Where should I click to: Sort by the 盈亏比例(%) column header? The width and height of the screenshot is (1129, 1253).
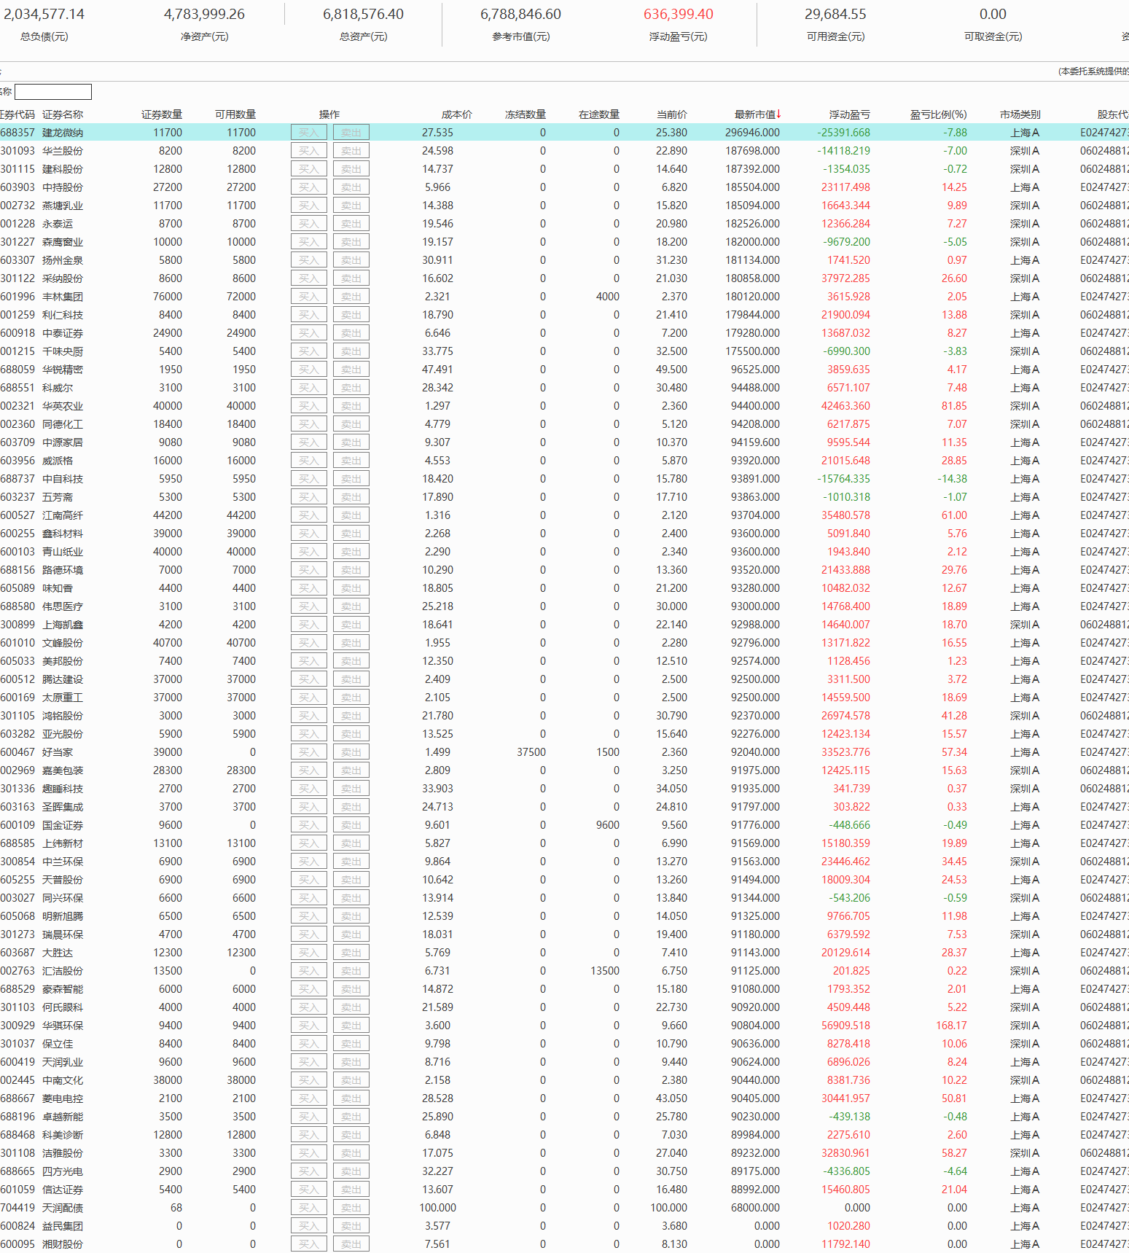tap(938, 114)
